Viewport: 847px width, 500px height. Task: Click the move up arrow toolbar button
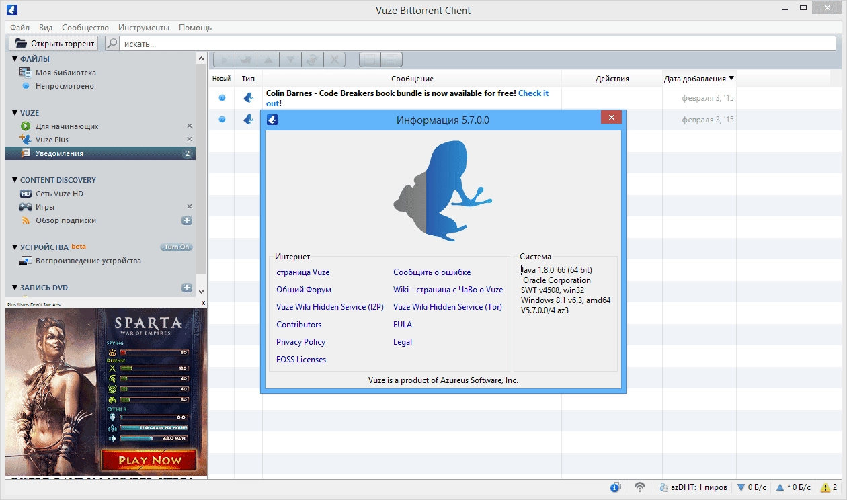tap(268, 59)
